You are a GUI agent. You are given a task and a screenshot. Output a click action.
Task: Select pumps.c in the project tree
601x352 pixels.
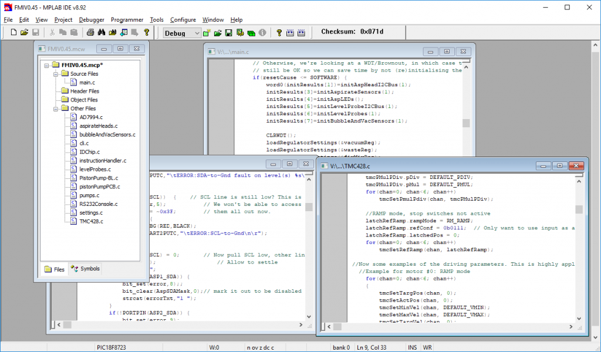tap(89, 195)
